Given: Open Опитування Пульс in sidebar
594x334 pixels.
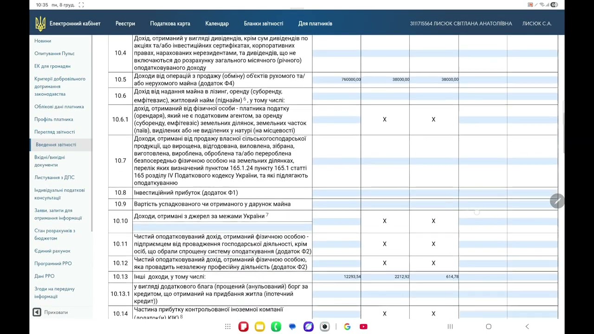Looking at the screenshot, I should 54,53.
